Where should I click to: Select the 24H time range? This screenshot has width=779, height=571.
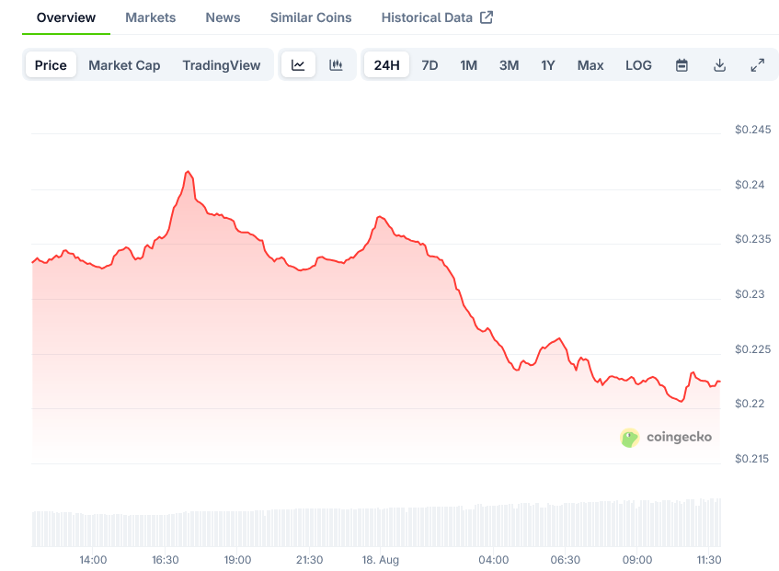386,65
